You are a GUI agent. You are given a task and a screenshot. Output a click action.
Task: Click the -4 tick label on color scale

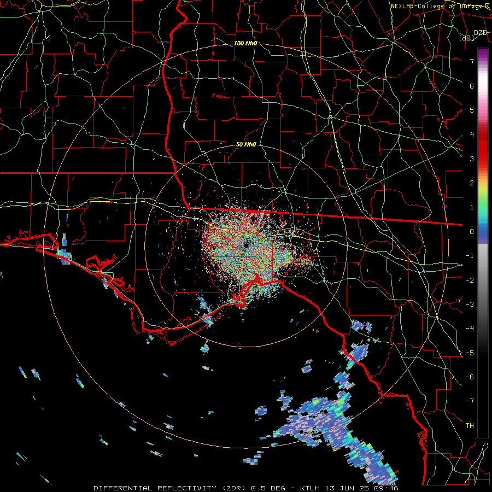pyautogui.click(x=470, y=329)
